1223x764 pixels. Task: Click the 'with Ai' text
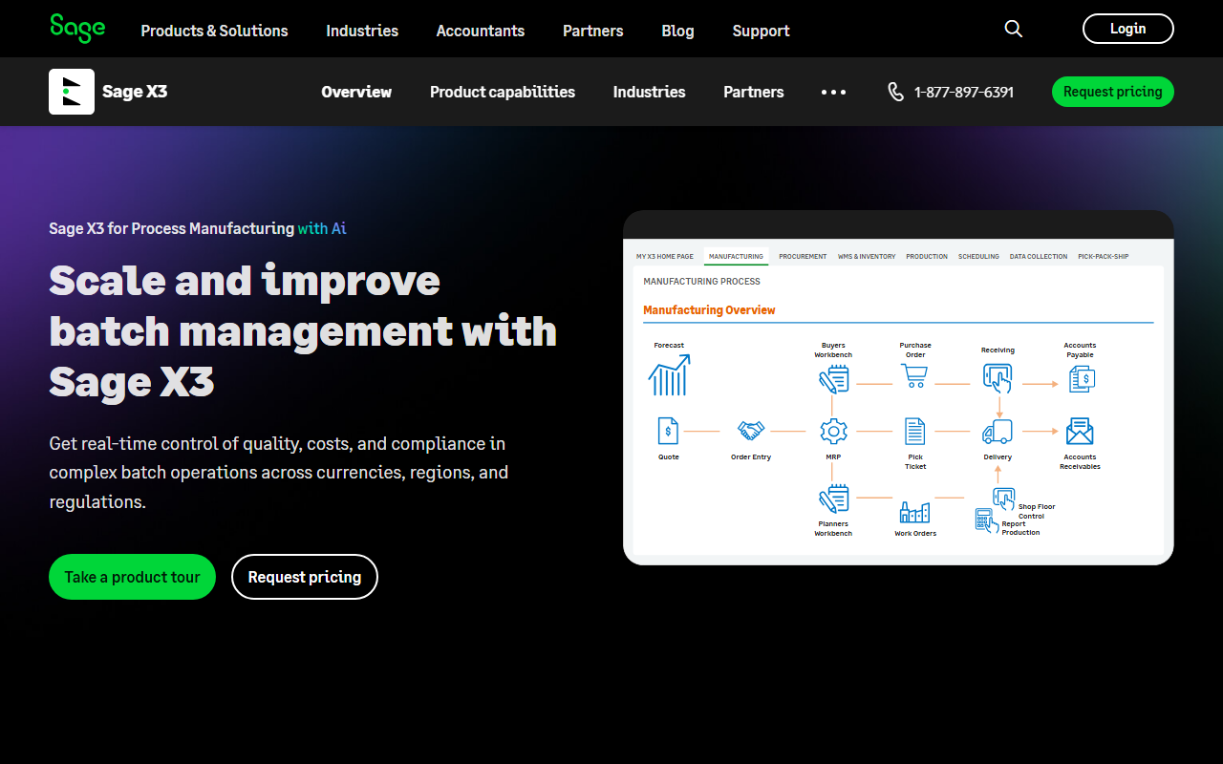(x=322, y=228)
